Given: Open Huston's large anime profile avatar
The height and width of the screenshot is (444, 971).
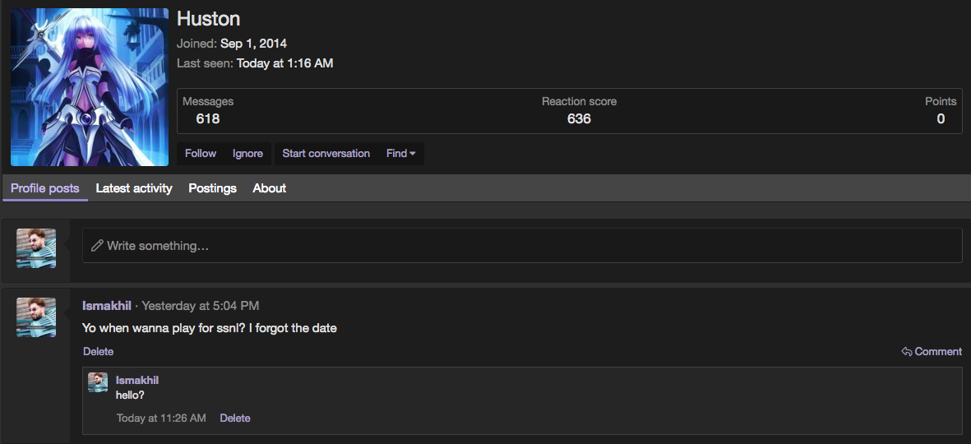Looking at the screenshot, I should [x=90, y=87].
